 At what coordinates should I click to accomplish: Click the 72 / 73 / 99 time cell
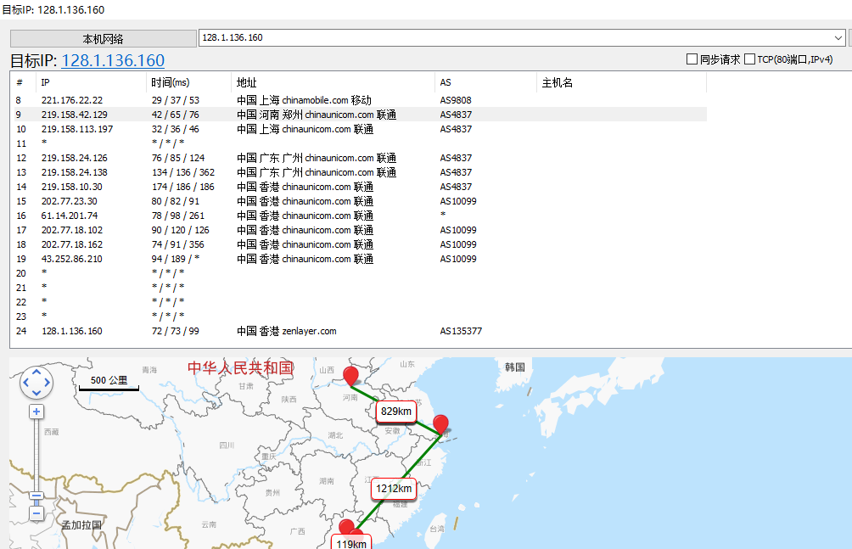coord(176,331)
